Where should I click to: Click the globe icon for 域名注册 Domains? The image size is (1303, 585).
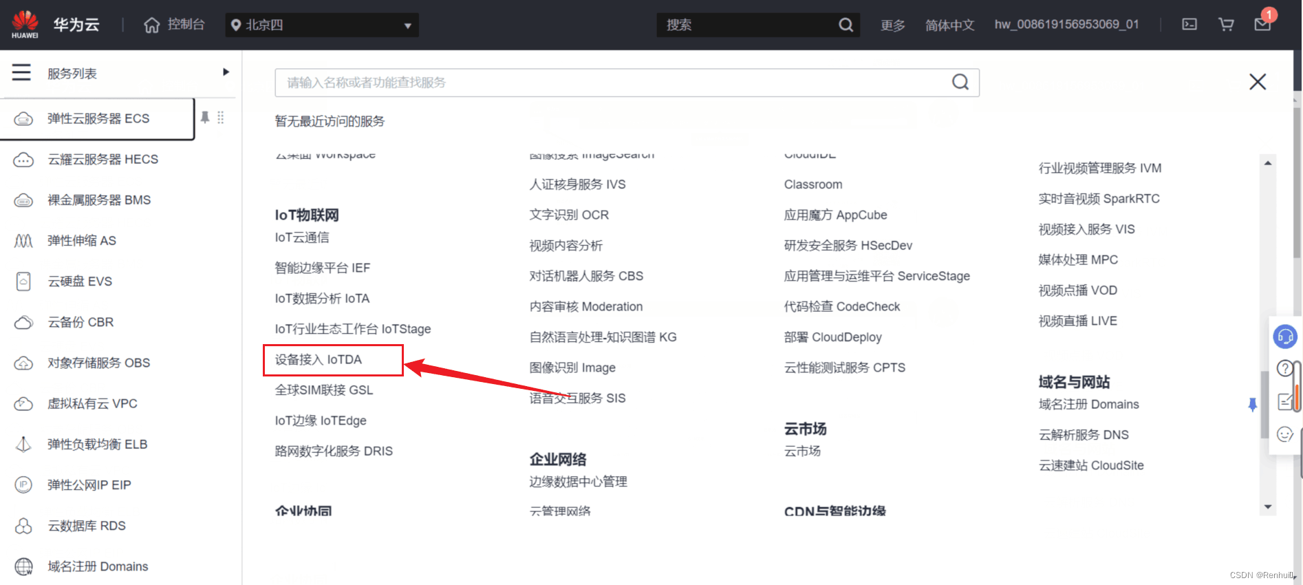(23, 566)
